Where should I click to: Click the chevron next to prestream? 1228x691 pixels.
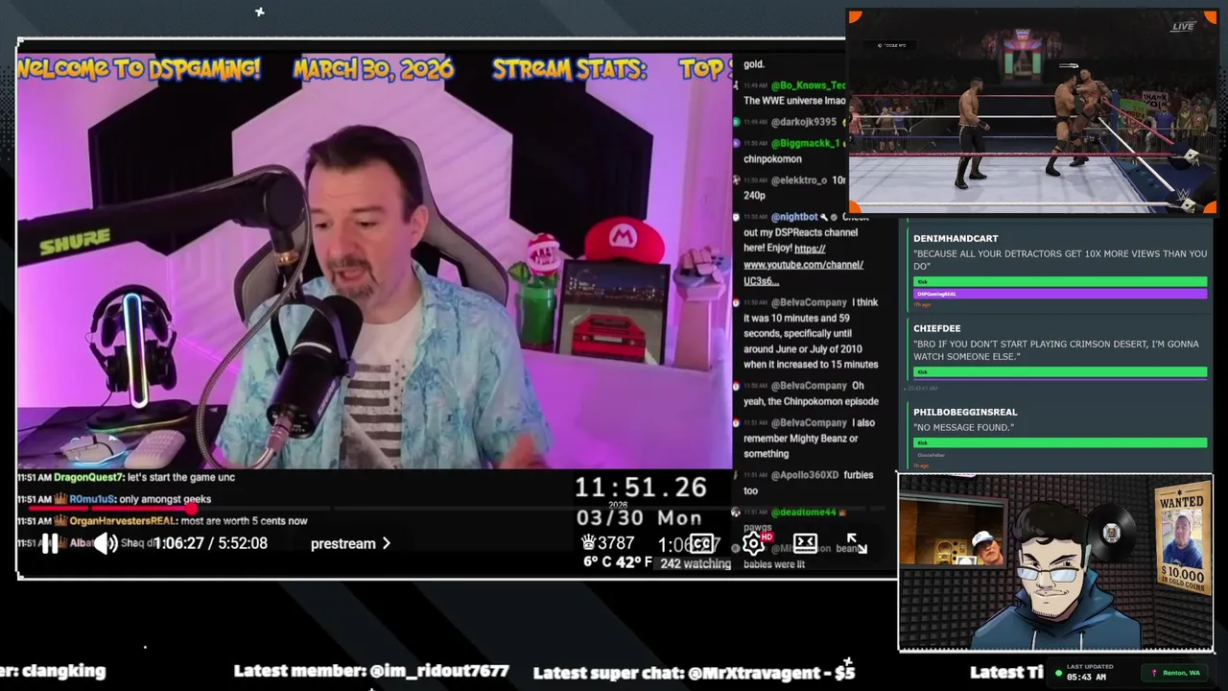point(387,544)
